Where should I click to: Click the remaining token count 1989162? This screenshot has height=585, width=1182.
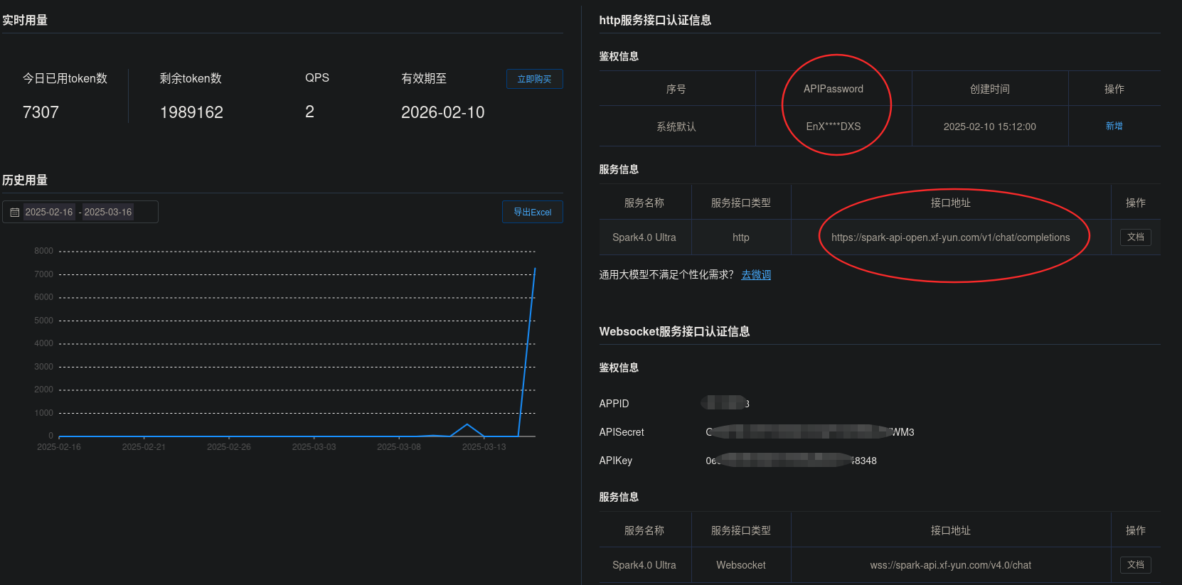pos(191,112)
